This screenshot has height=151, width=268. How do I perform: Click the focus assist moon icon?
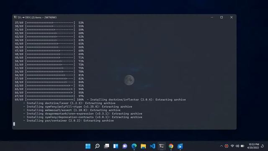pyautogui.click(x=263, y=146)
